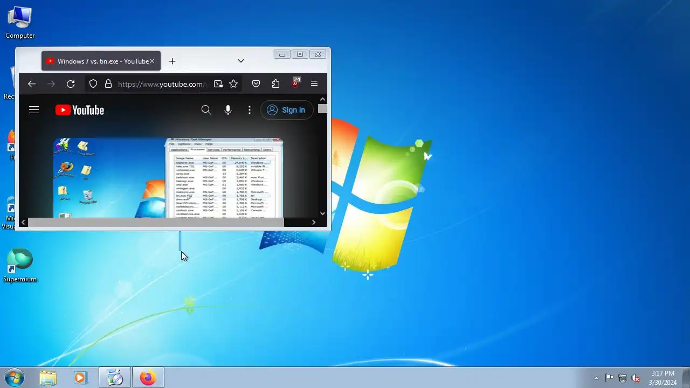Viewport: 690px width, 388px height.
Task: Go to YouTube home via the logo
Action: tap(79, 110)
